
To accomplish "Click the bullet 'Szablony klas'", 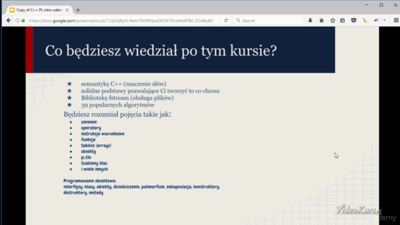I will pos(94,163).
